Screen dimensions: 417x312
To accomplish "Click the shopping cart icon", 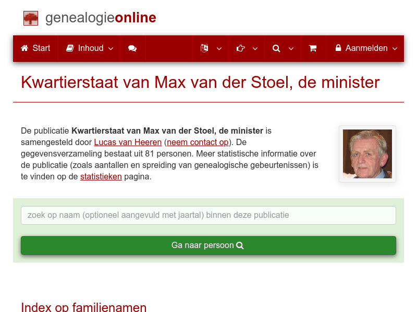I will (x=313, y=48).
